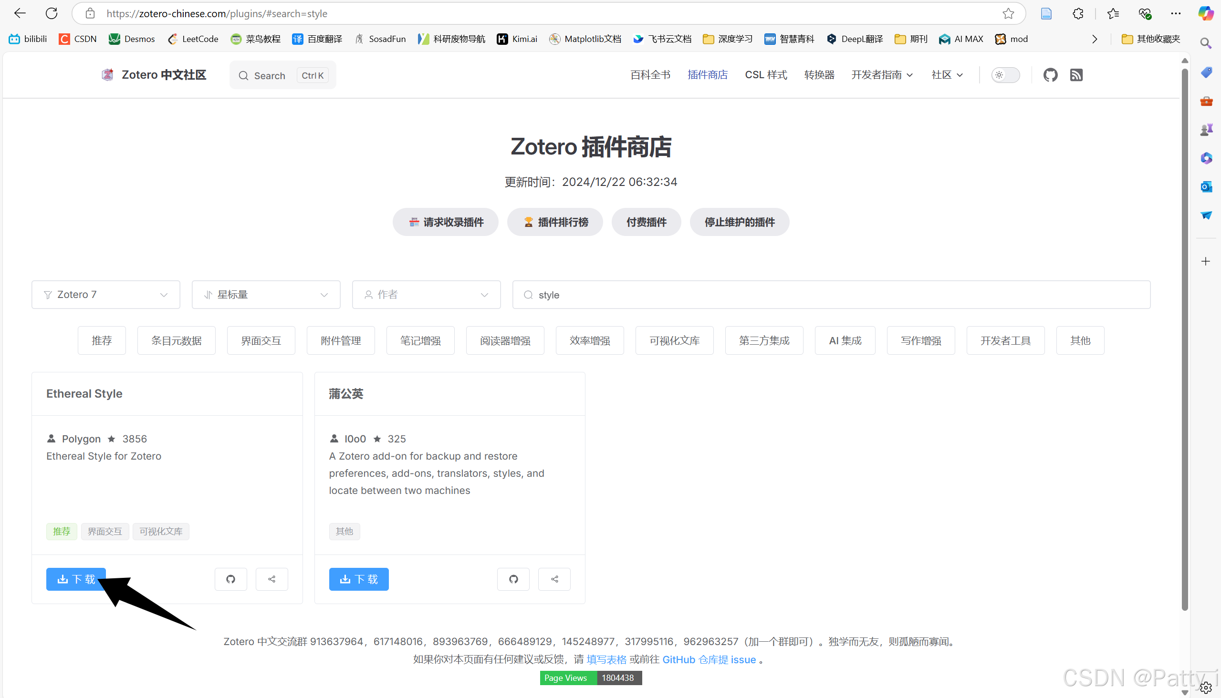Open GitHub repo for Ethereal Style plugin
This screenshot has width=1221, height=698.
[x=231, y=579]
